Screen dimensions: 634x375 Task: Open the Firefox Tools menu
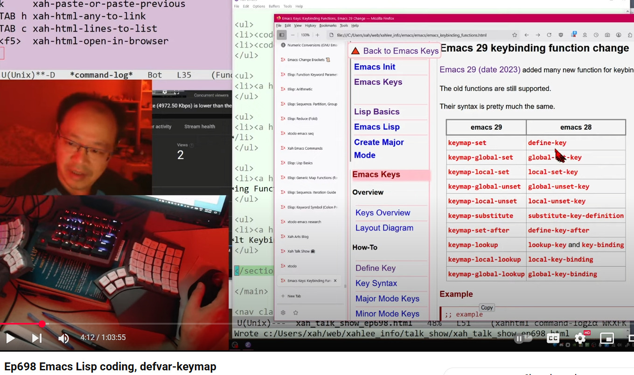coord(344,26)
